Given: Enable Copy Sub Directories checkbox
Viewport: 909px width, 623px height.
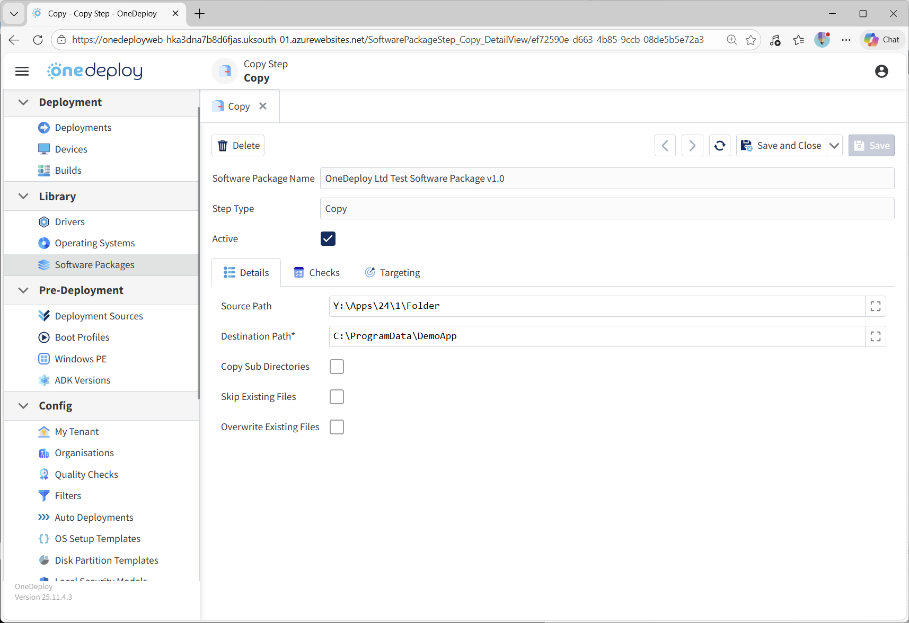Looking at the screenshot, I should (337, 367).
